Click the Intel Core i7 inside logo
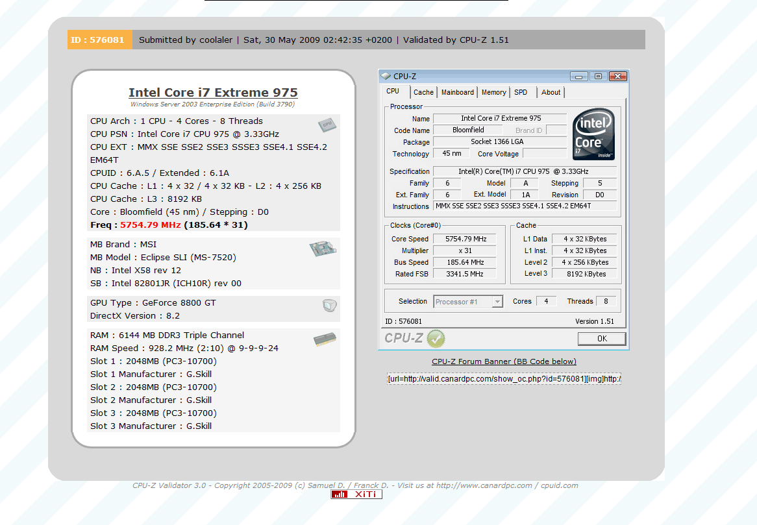 593,134
